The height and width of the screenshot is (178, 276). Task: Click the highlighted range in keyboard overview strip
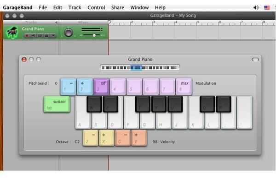[x=136, y=68]
